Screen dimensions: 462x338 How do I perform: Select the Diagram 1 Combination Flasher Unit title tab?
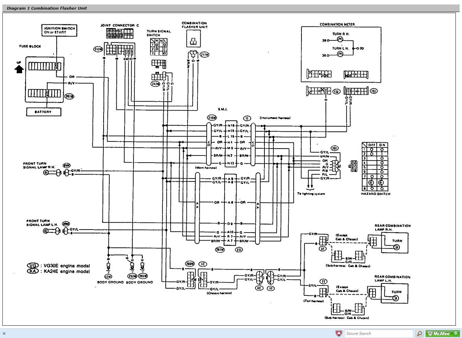click(46, 8)
